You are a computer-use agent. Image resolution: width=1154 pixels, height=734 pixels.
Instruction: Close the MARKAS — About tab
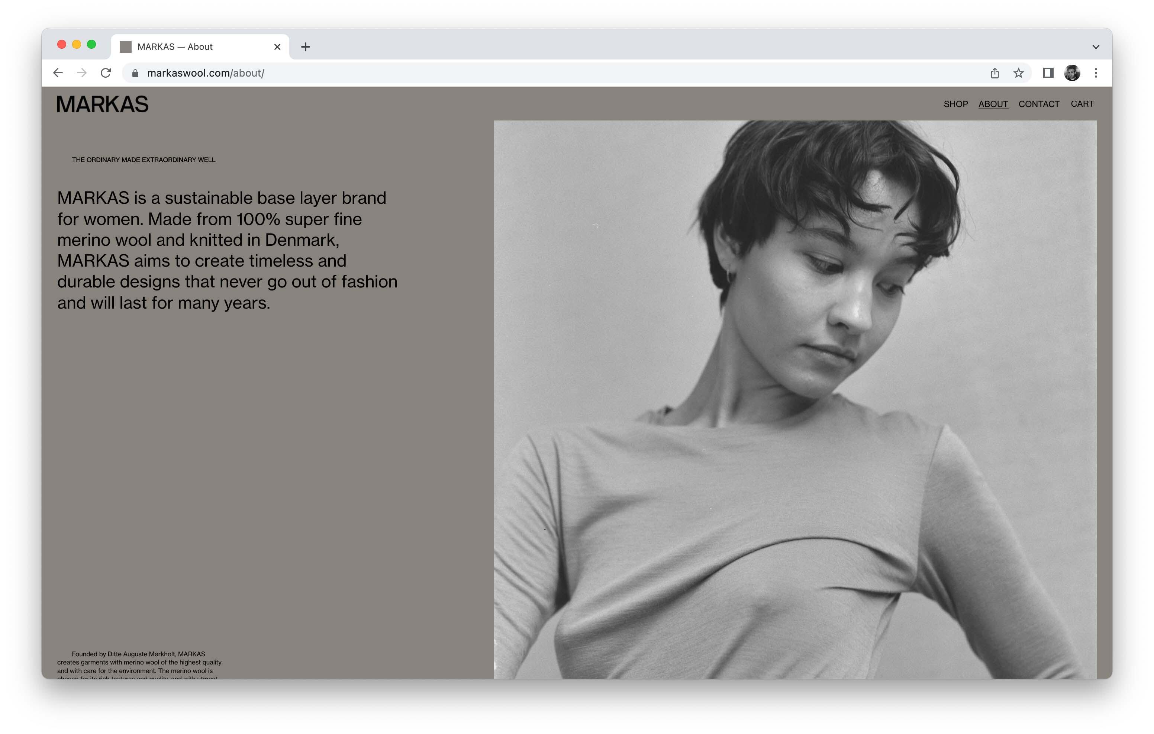tap(277, 47)
